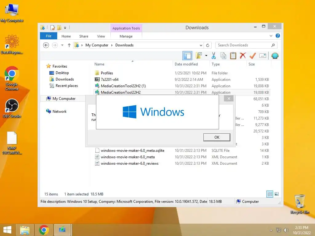Select windows-movie-maker-6.0_meta.sqlite file
Viewport: 315px width, 236px height.
click(182, 151)
